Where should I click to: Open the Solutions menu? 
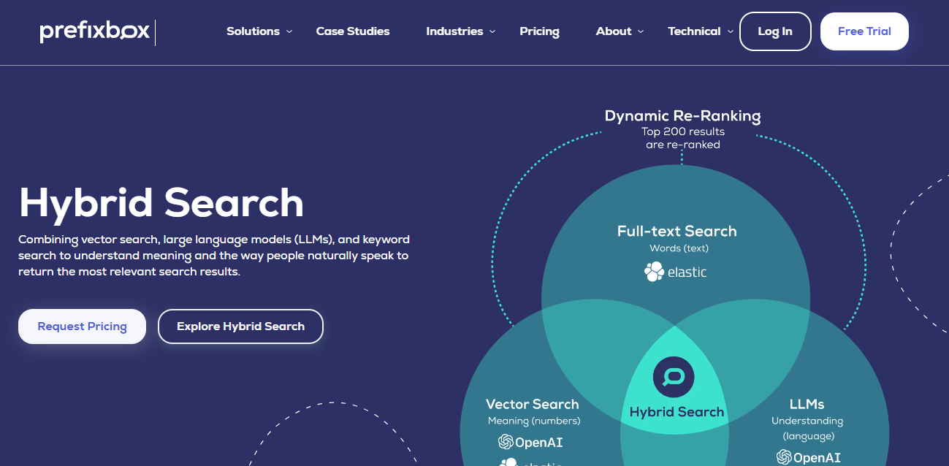tap(253, 31)
